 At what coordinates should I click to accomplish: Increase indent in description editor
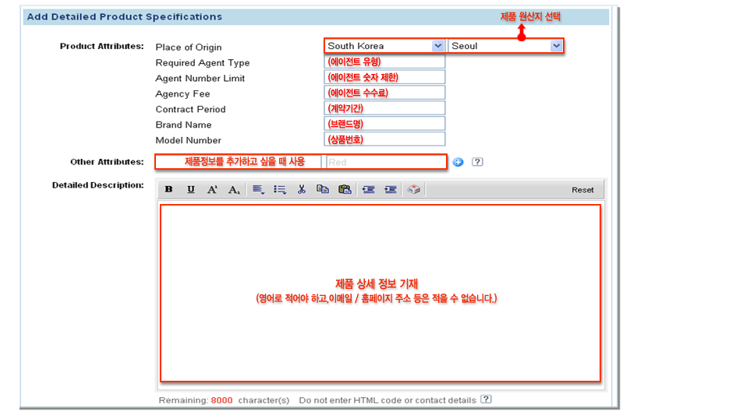coord(391,189)
